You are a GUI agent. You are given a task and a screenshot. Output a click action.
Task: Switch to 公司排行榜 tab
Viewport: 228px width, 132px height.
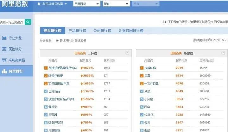[102, 31]
